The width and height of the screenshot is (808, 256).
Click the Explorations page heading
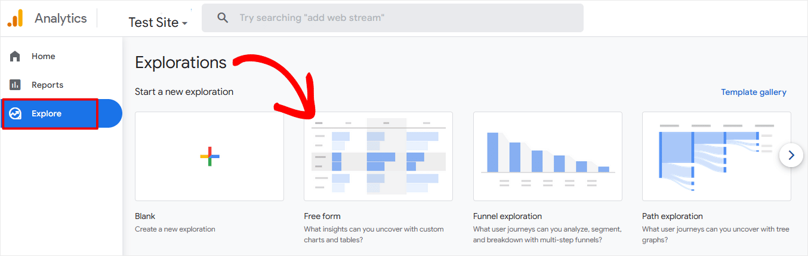(181, 62)
